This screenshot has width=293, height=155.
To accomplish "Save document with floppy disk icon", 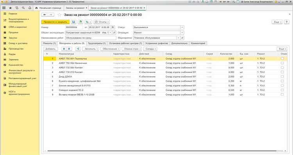I will (x=73, y=22).
